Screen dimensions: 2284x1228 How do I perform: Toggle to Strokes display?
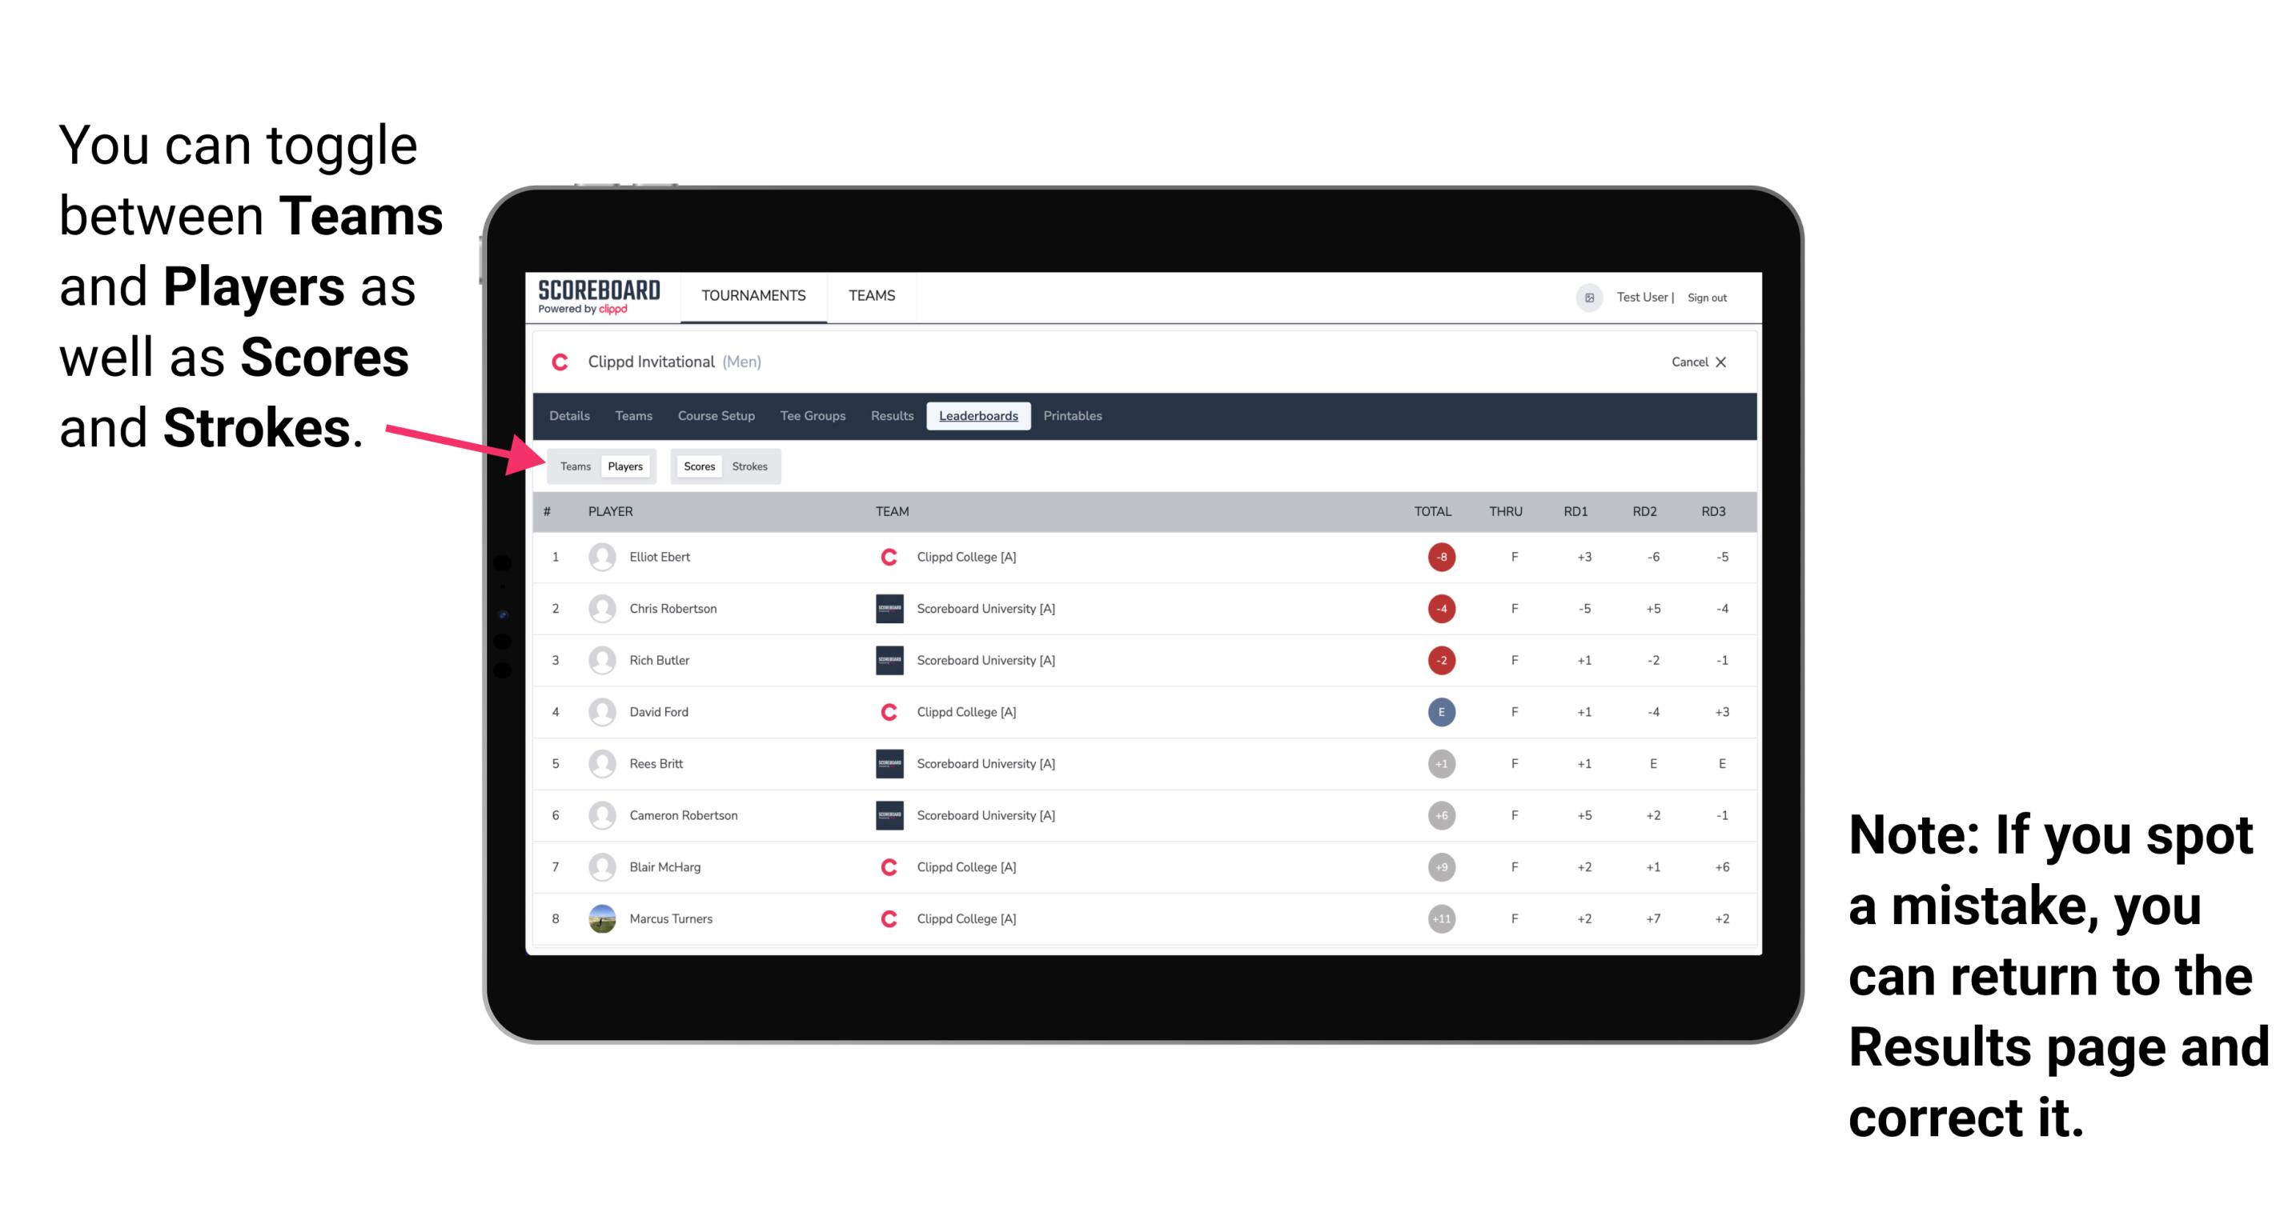[x=750, y=466]
